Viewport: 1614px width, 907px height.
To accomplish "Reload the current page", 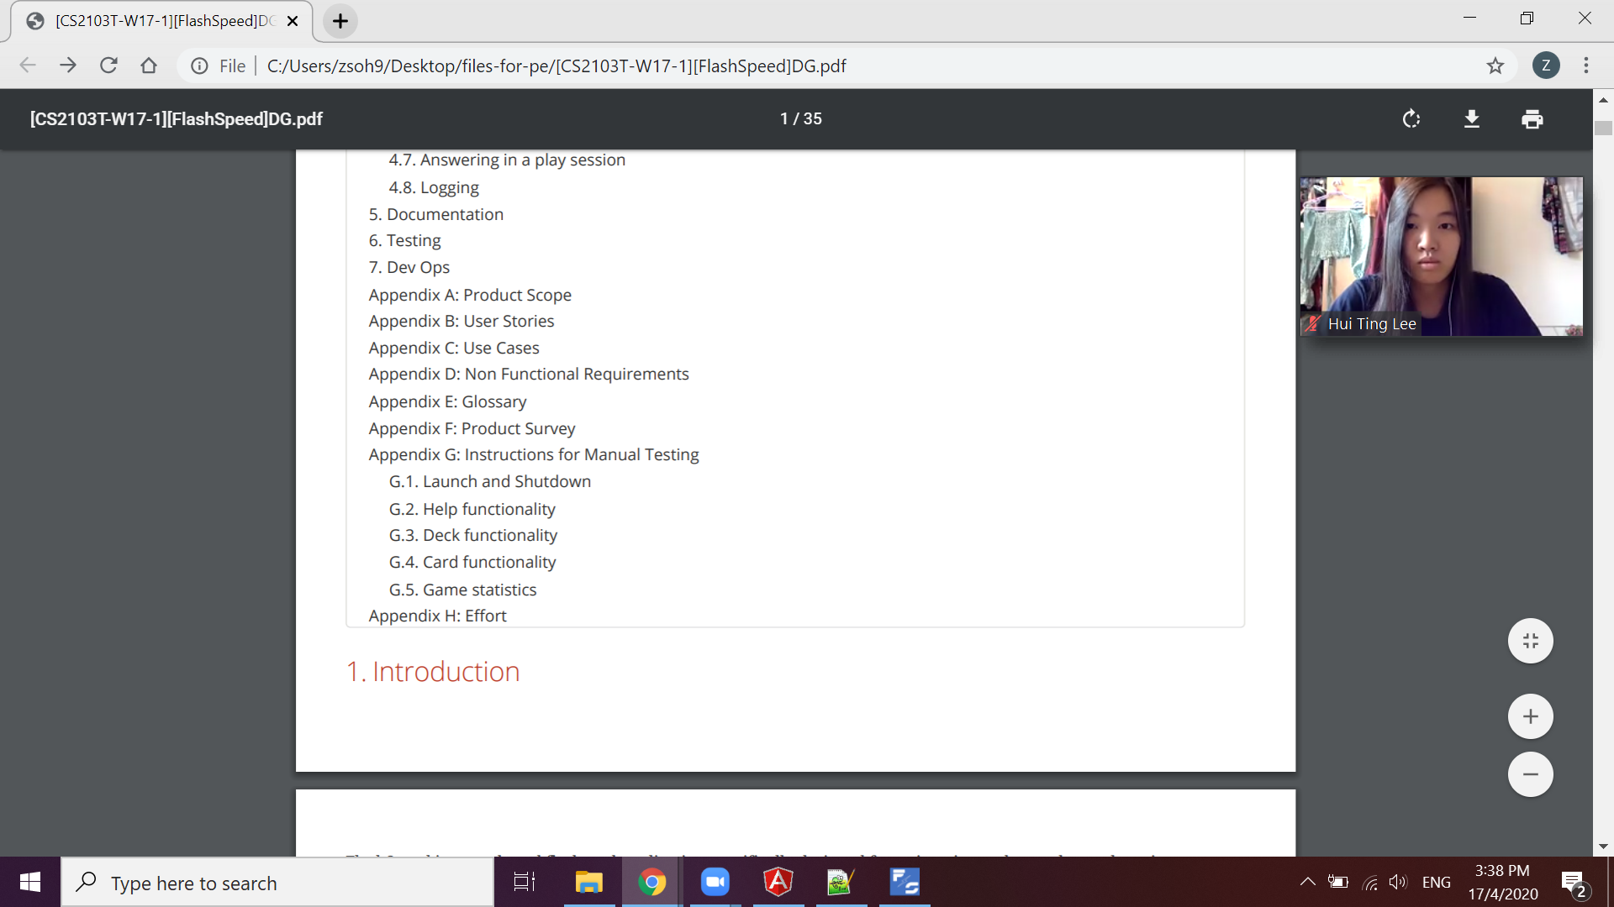I will click(108, 66).
